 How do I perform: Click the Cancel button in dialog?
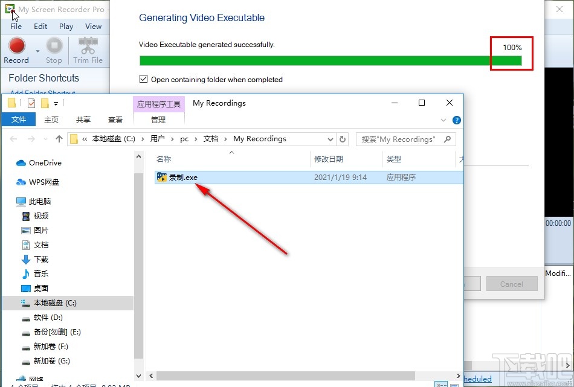[x=512, y=284]
